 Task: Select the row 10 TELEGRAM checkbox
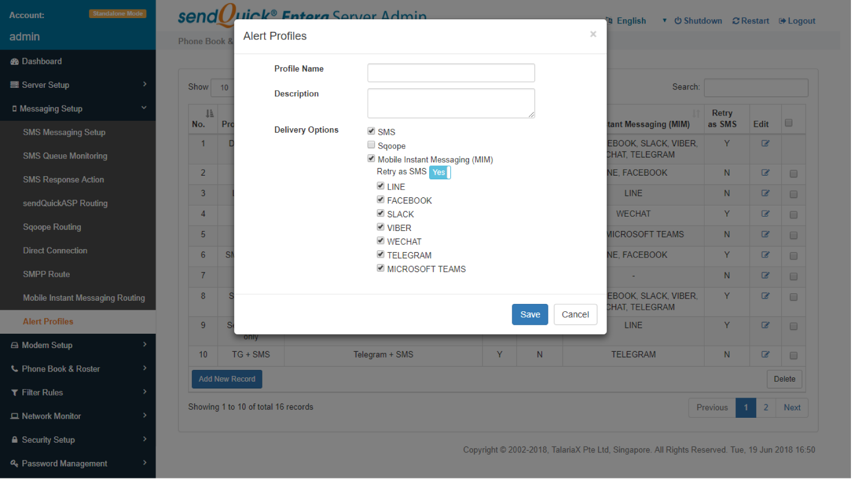coord(793,356)
